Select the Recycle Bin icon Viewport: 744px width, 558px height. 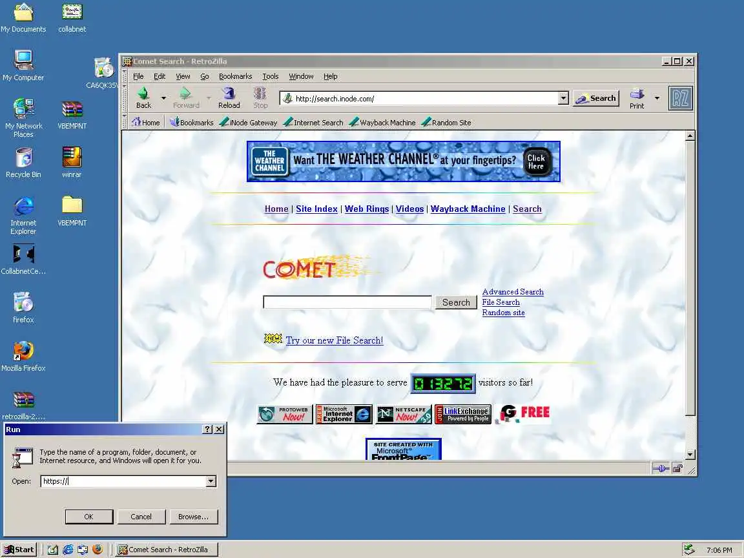[23, 163]
